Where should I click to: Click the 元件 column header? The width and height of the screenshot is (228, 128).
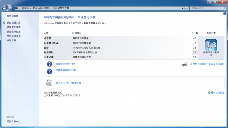click(46, 33)
